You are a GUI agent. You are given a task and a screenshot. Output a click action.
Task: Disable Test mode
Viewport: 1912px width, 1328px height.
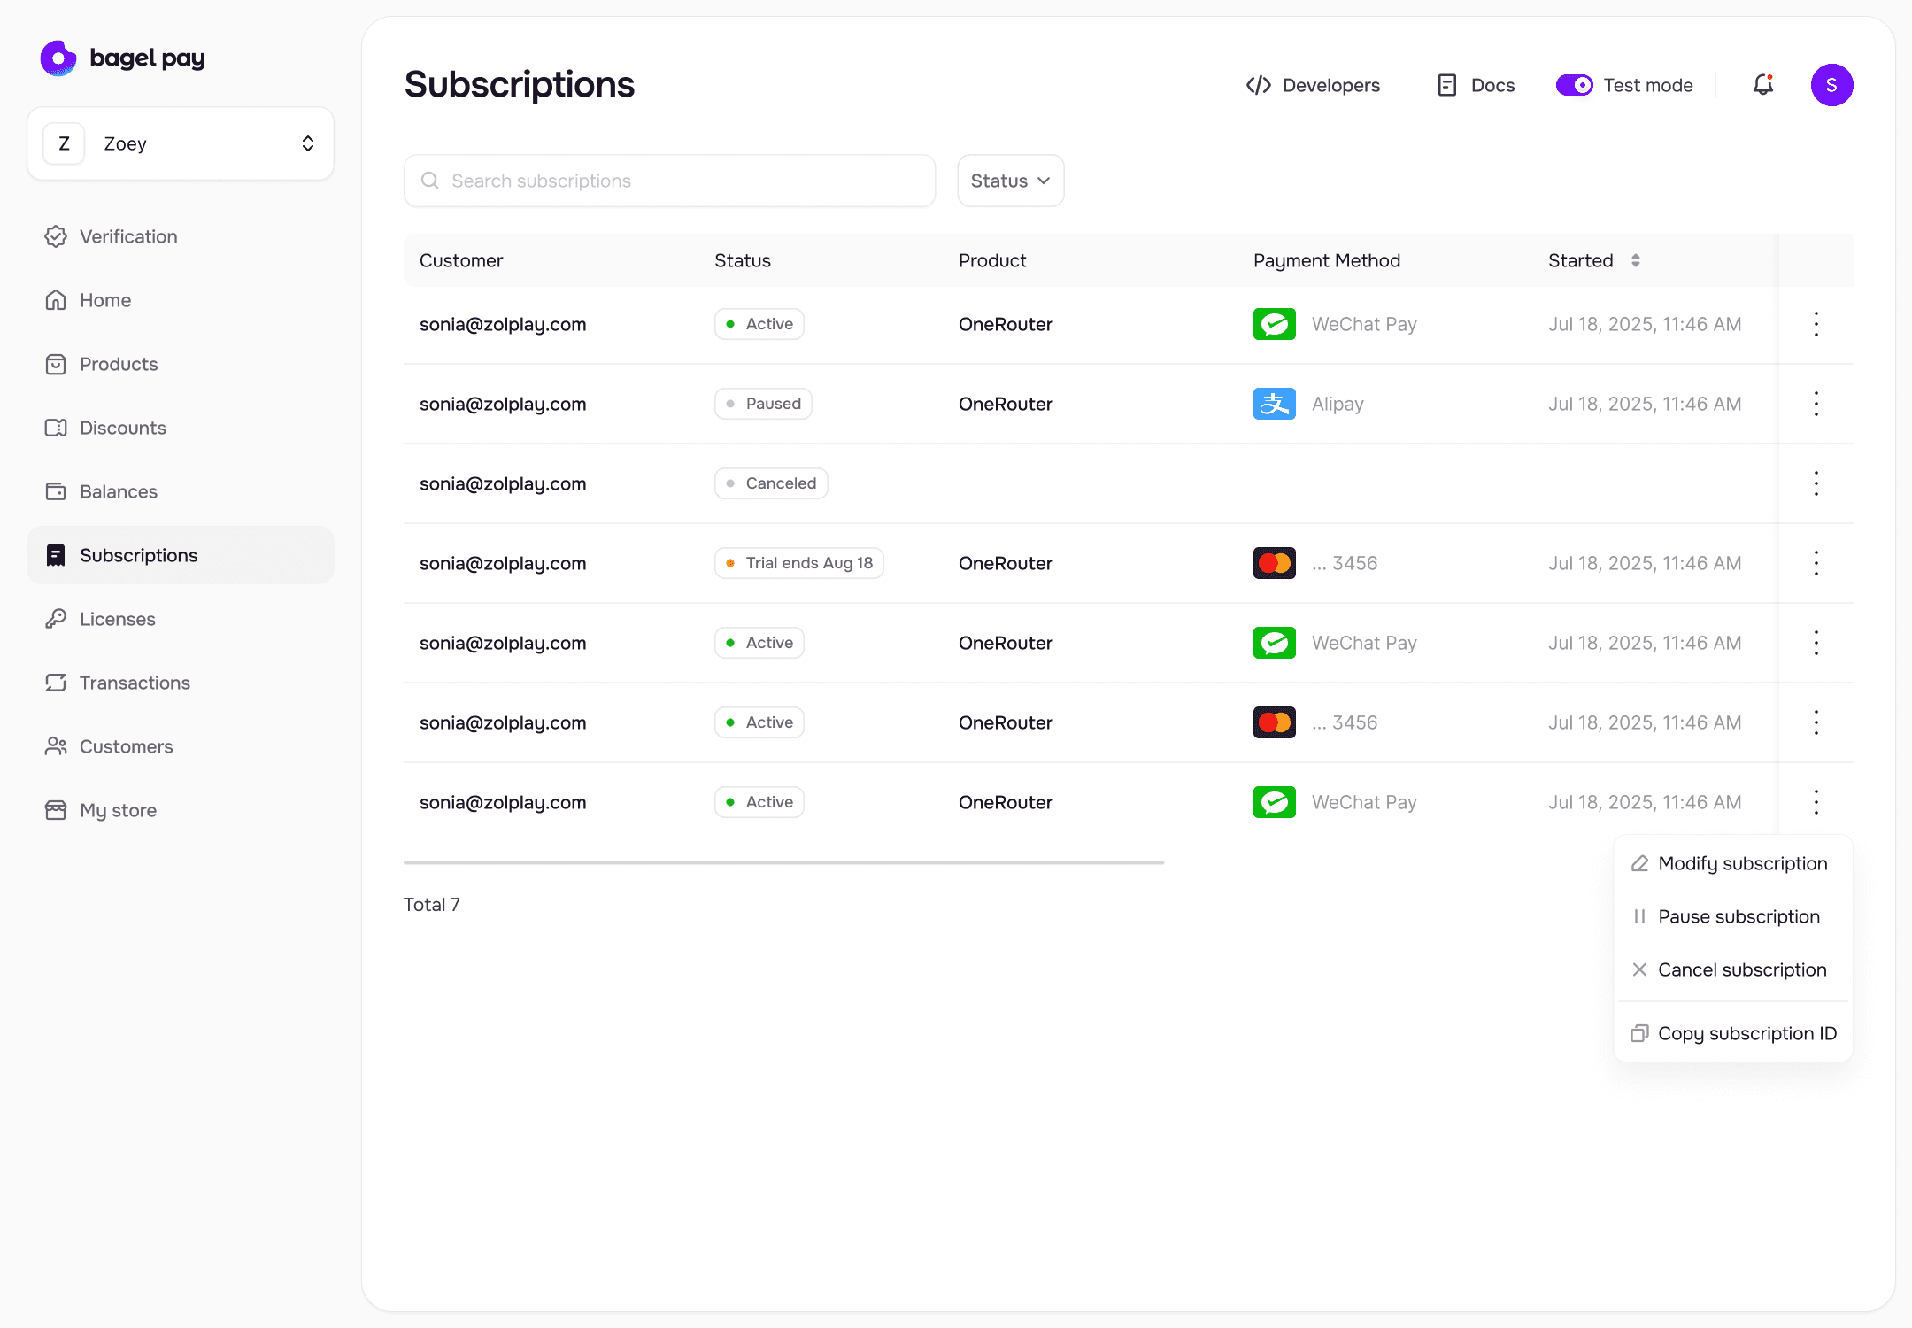click(1576, 85)
